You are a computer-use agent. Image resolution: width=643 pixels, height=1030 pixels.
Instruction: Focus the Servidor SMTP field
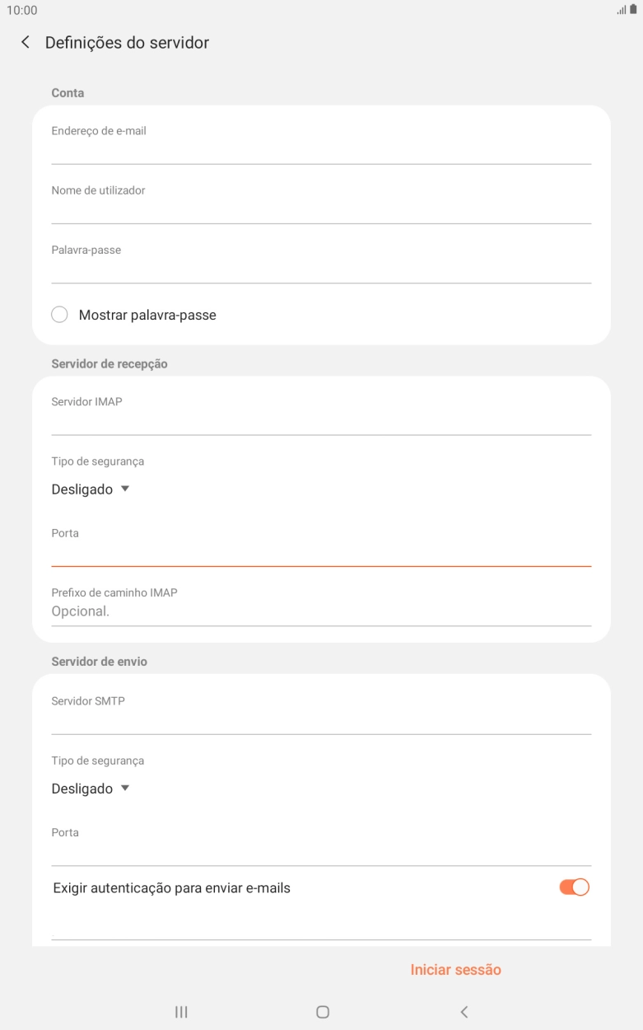(321, 720)
